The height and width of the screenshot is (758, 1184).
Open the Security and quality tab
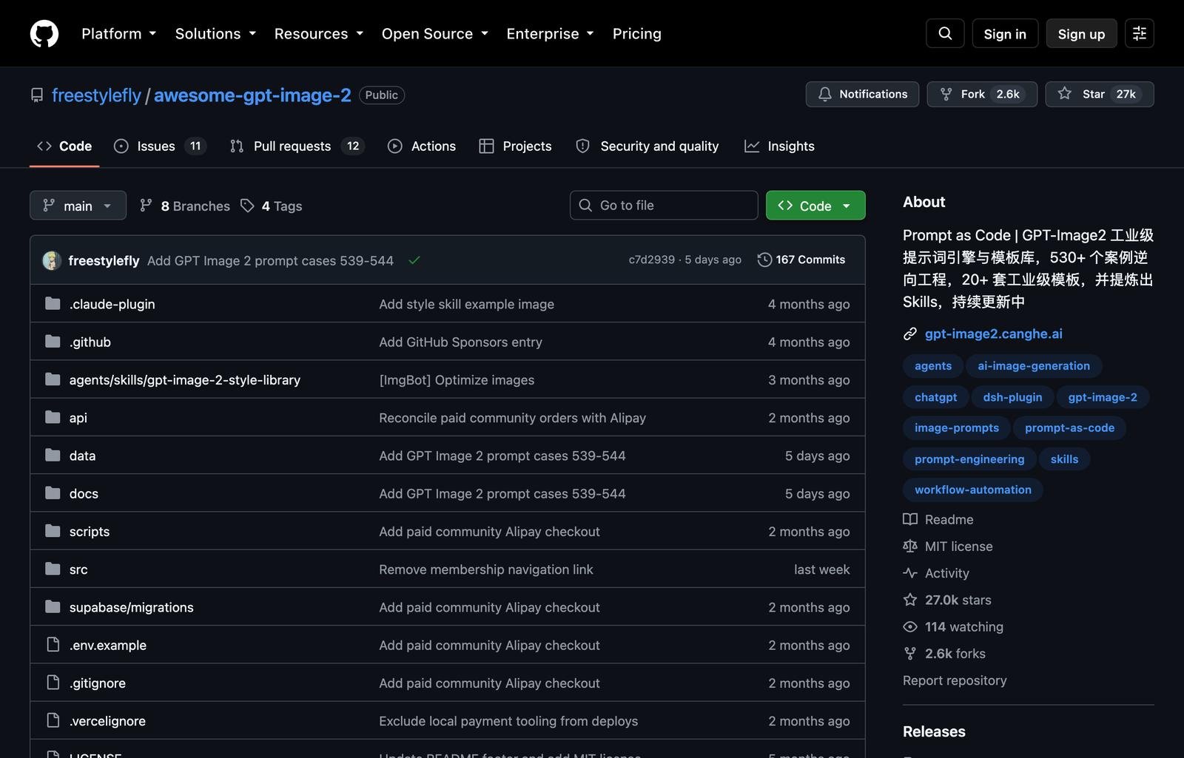[x=647, y=146]
